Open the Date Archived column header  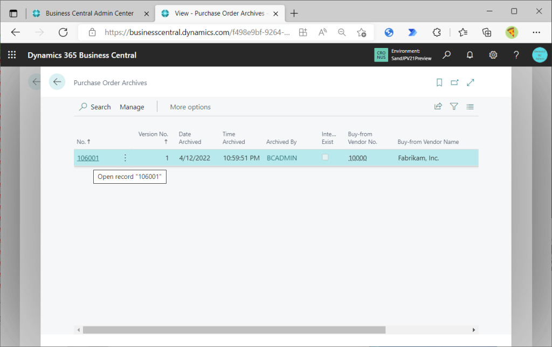click(190, 137)
